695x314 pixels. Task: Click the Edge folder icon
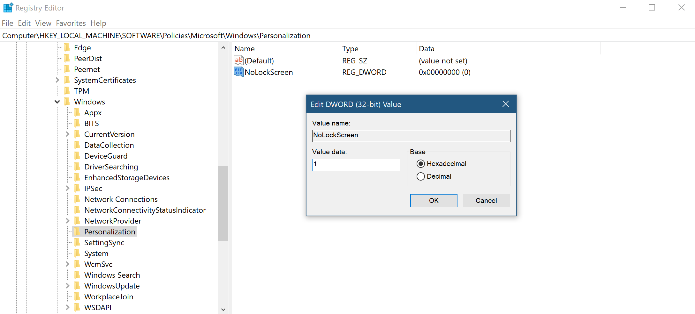(x=67, y=48)
